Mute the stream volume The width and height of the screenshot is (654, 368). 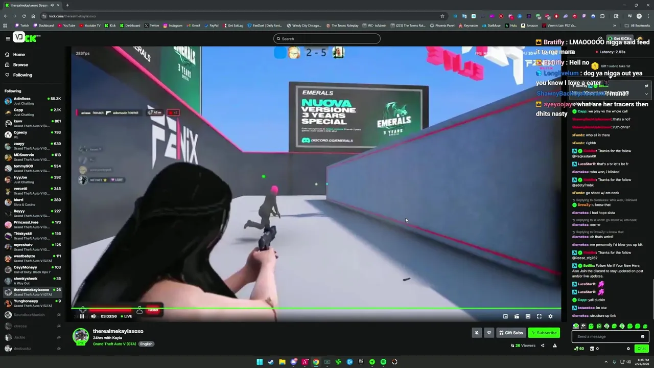(x=93, y=316)
